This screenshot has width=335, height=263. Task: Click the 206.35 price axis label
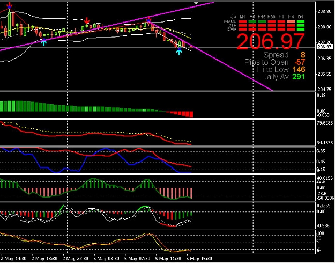tap(324, 59)
